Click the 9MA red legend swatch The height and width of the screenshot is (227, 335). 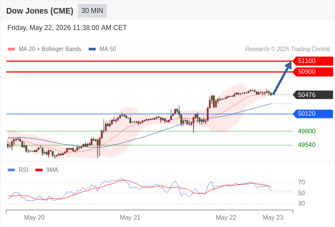[39, 170]
